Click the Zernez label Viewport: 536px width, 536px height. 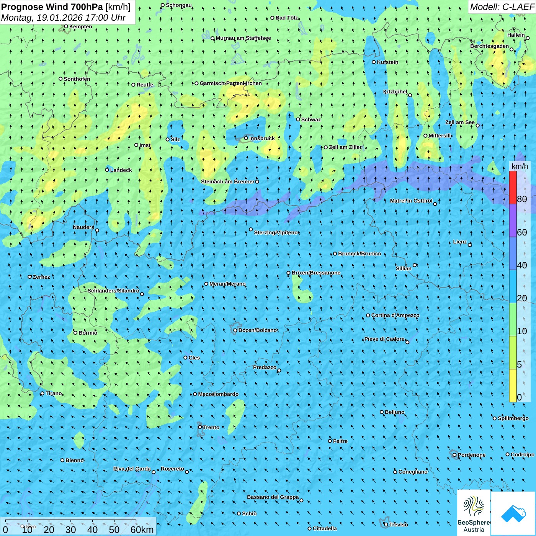(x=41, y=277)
